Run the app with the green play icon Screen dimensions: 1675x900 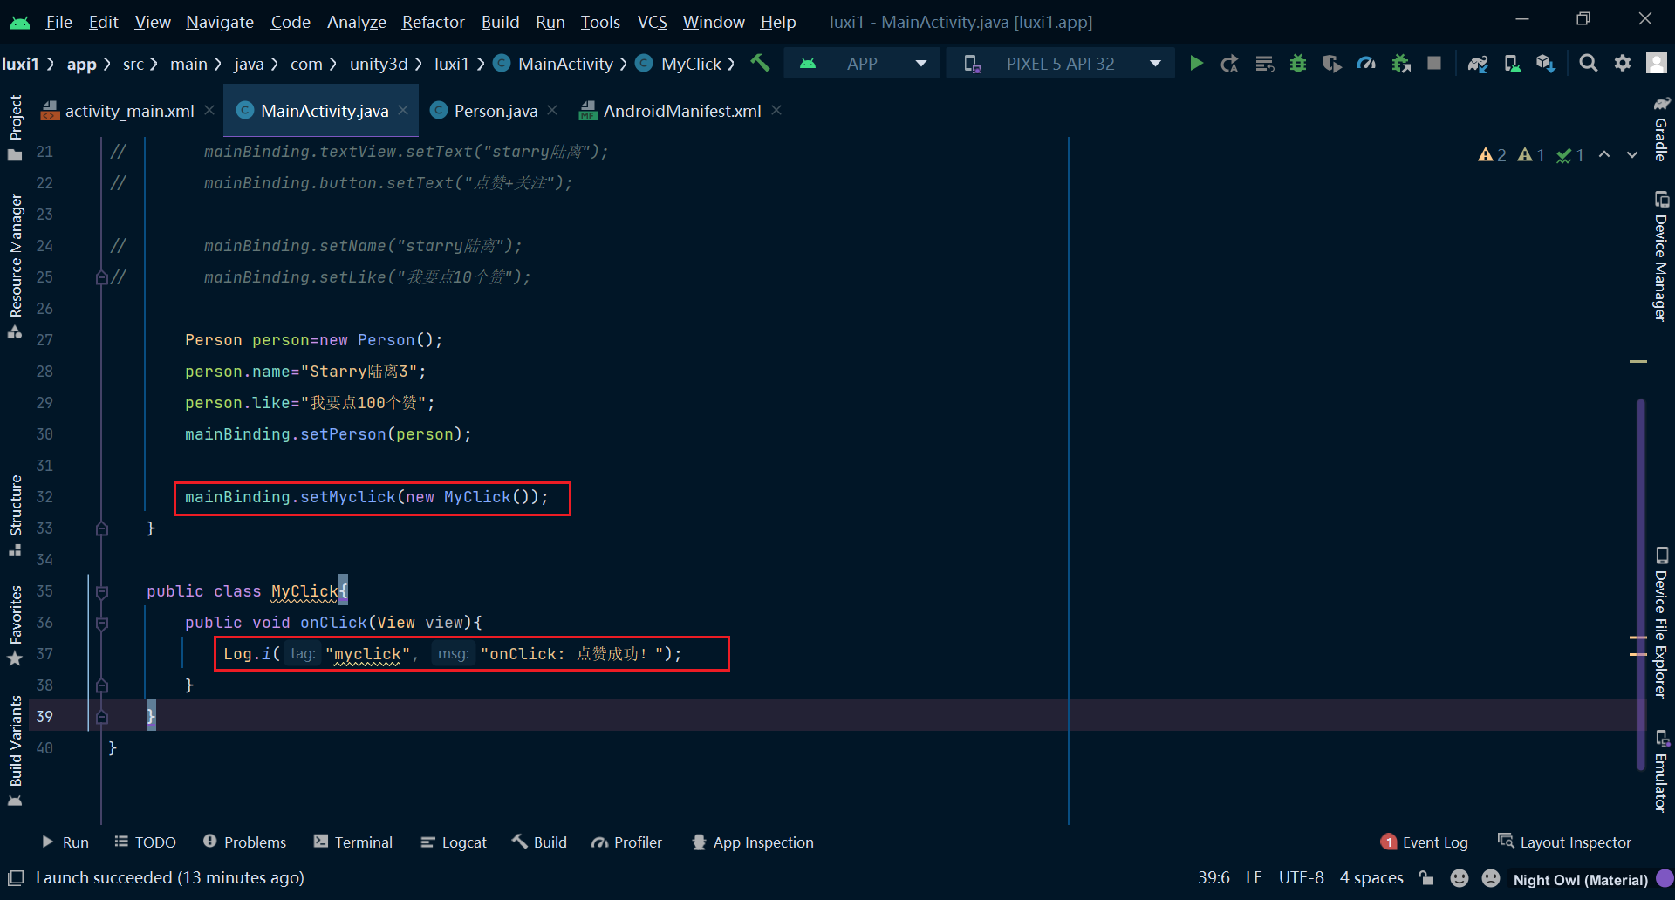(1196, 64)
